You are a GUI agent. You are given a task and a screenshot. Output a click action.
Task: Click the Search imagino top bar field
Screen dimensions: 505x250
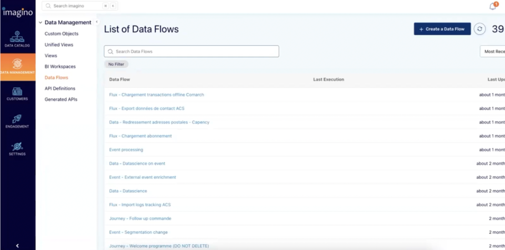74,6
